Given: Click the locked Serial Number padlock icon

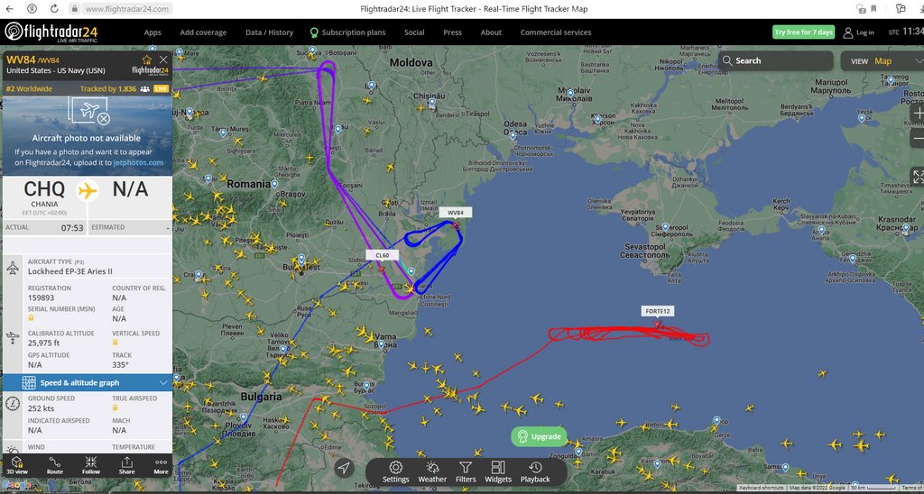Looking at the screenshot, I should click(31, 318).
